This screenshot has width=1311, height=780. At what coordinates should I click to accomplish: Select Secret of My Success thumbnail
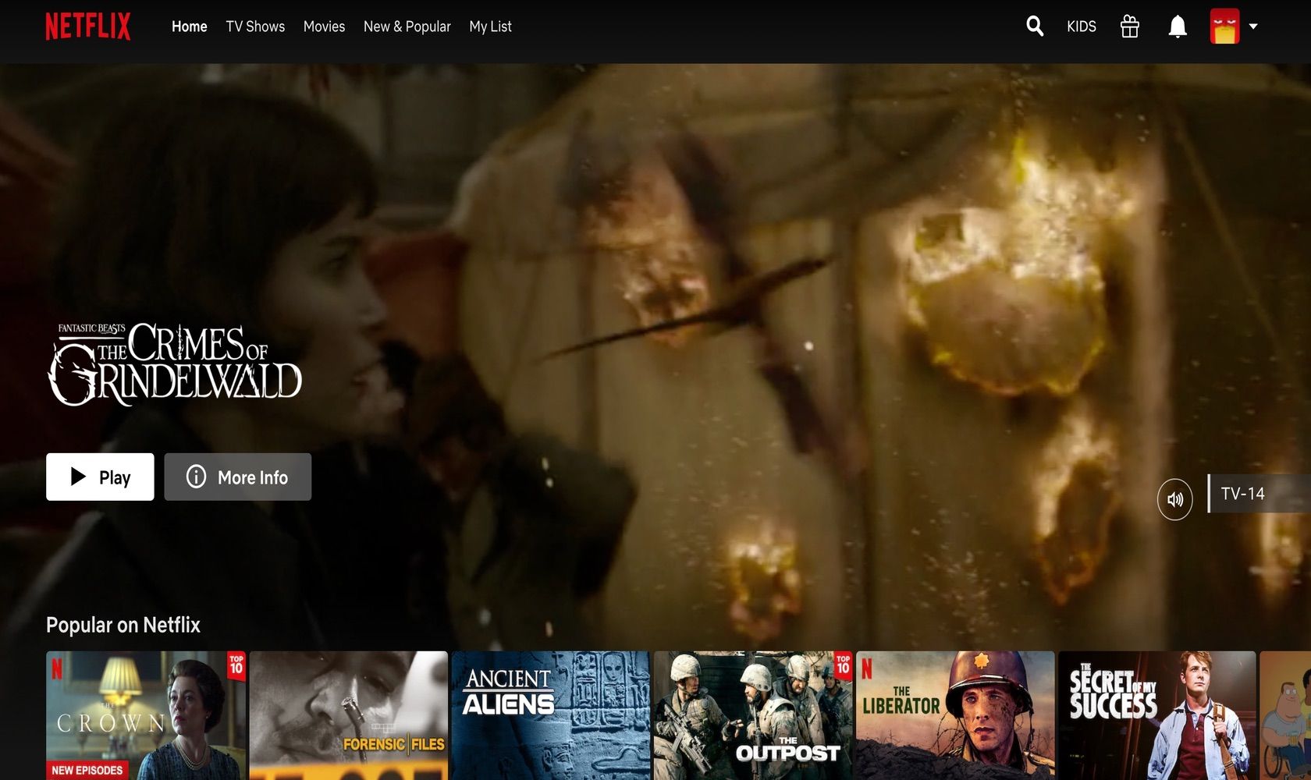tap(1157, 715)
